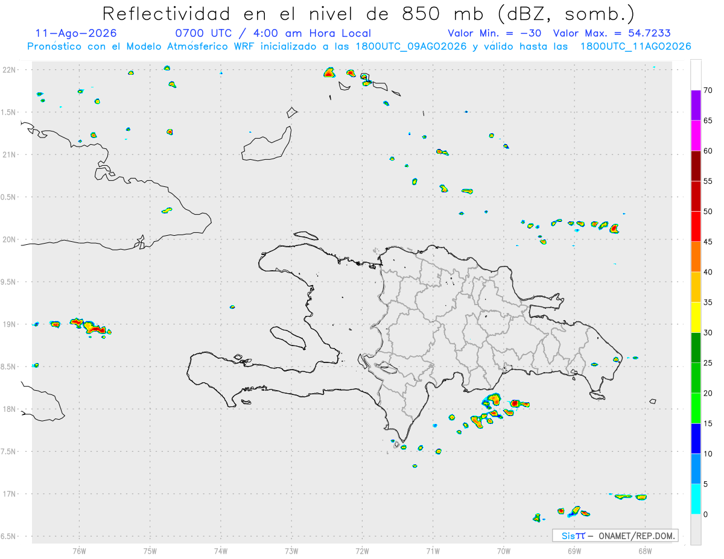Click the magenta 60-65 dBZ color band
The height and width of the screenshot is (559, 724).
click(x=696, y=136)
